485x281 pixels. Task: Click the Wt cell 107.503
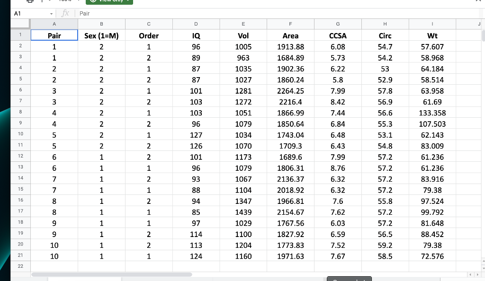pos(432,124)
